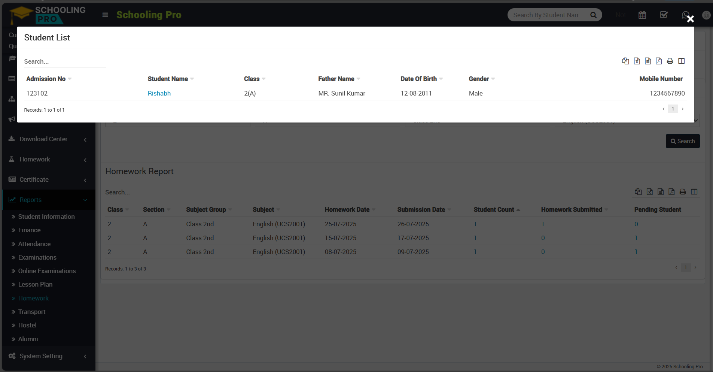Sort Student List by Mobile Number
The image size is (713, 372).
661,79
